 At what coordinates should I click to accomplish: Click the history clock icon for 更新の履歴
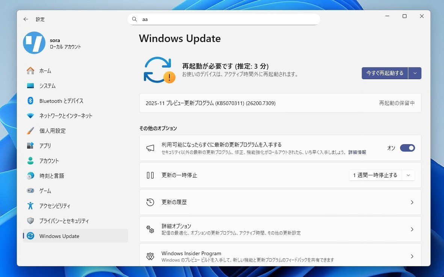150,202
